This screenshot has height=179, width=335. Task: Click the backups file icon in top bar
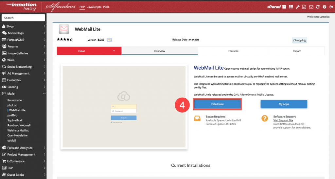pos(304,7)
